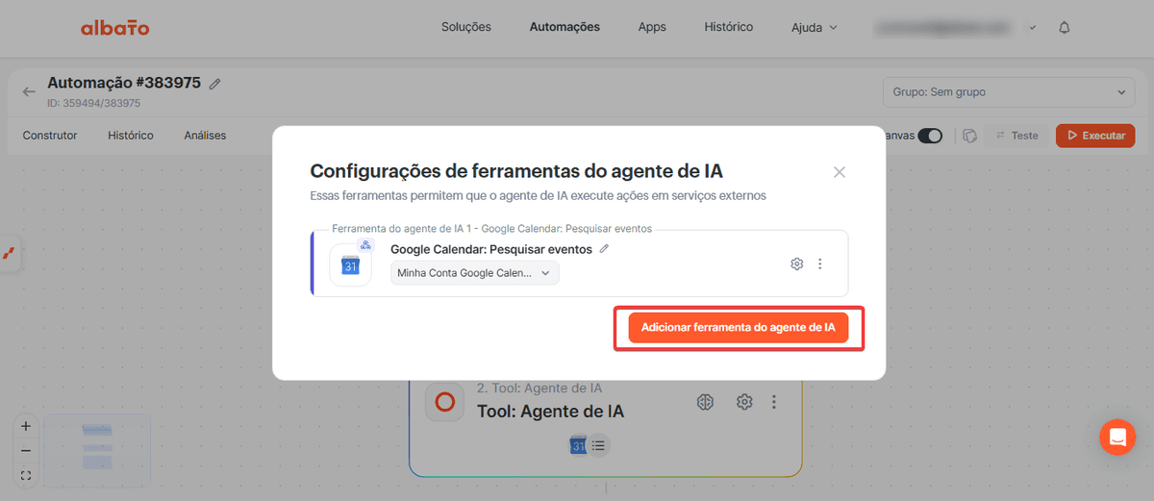Click Google Calendar: Pesquisar eventos title
The image size is (1154, 501).
pos(491,248)
